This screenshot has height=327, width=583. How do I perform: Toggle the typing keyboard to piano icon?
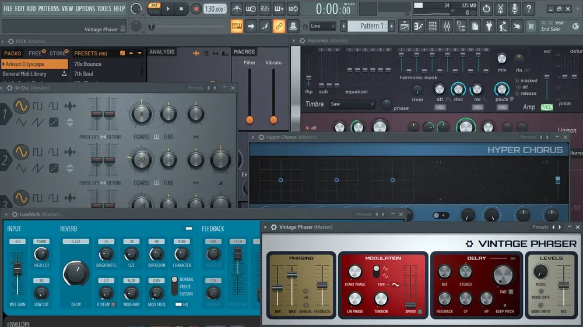(237, 26)
